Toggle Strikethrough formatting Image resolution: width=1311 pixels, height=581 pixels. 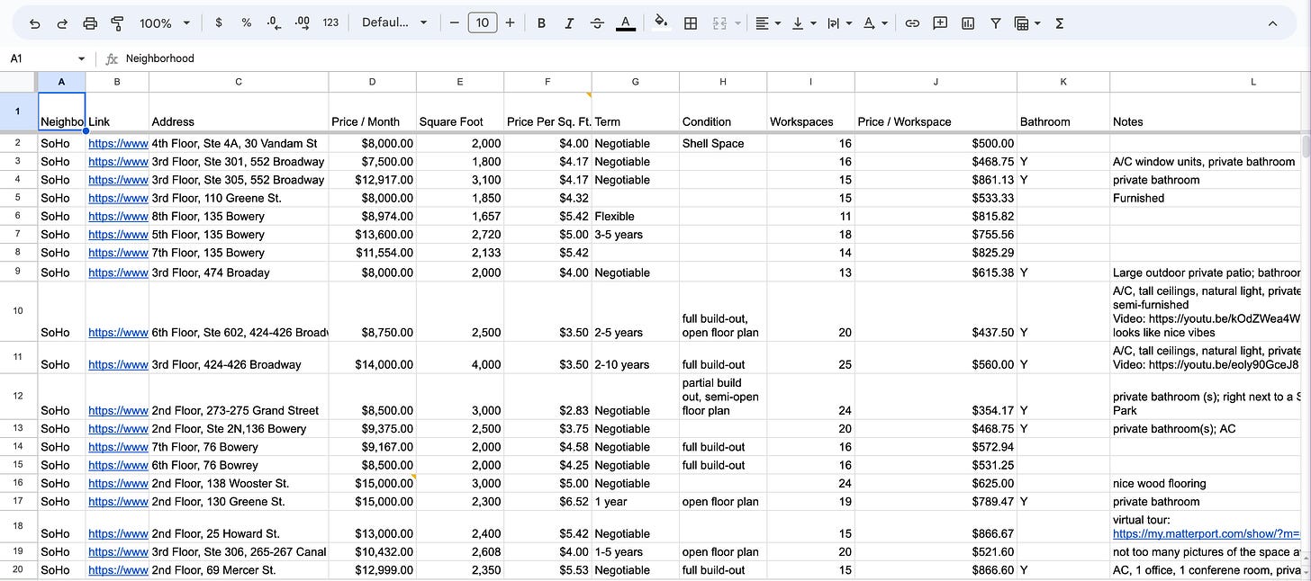(597, 23)
